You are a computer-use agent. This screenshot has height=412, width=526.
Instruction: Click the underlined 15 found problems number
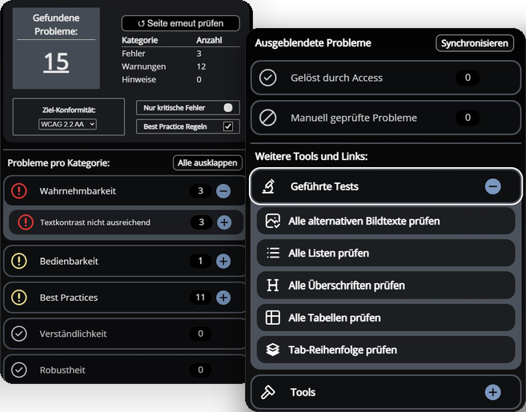(56, 62)
